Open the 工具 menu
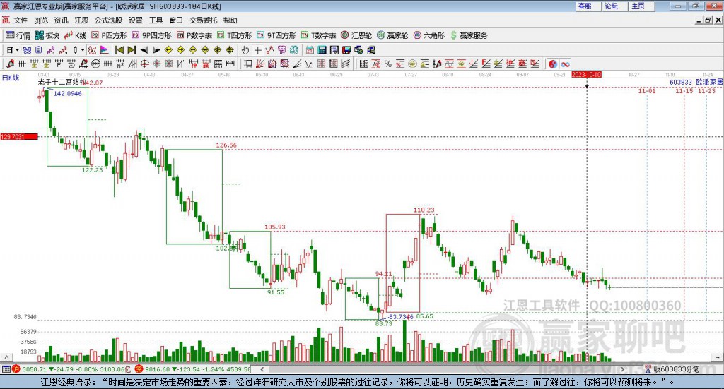The height and width of the screenshot is (389, 724). click(156, 20)
